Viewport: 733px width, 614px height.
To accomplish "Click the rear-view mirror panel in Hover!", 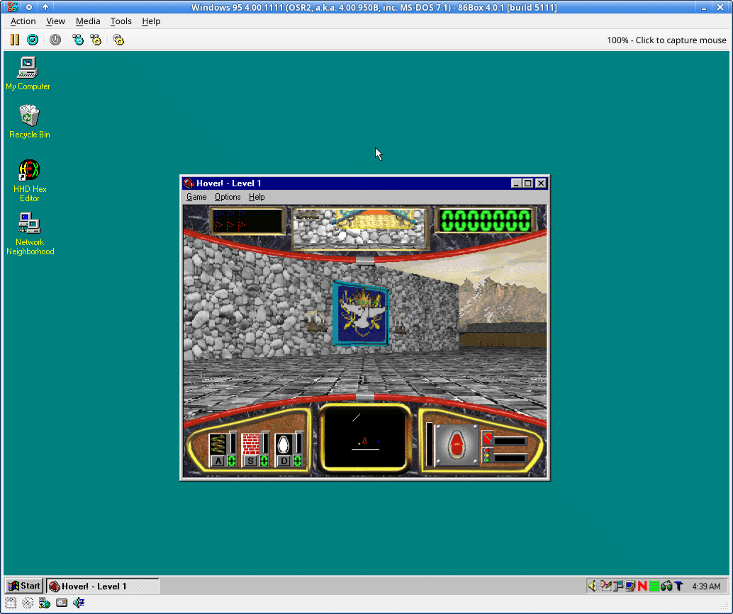I will point(360,228).
